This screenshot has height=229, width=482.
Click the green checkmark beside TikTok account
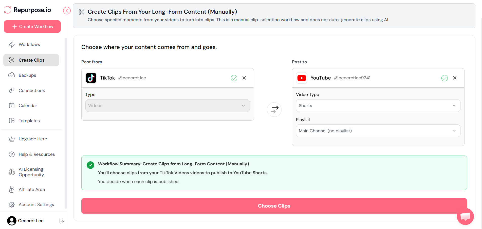click(x=234, y=78)
